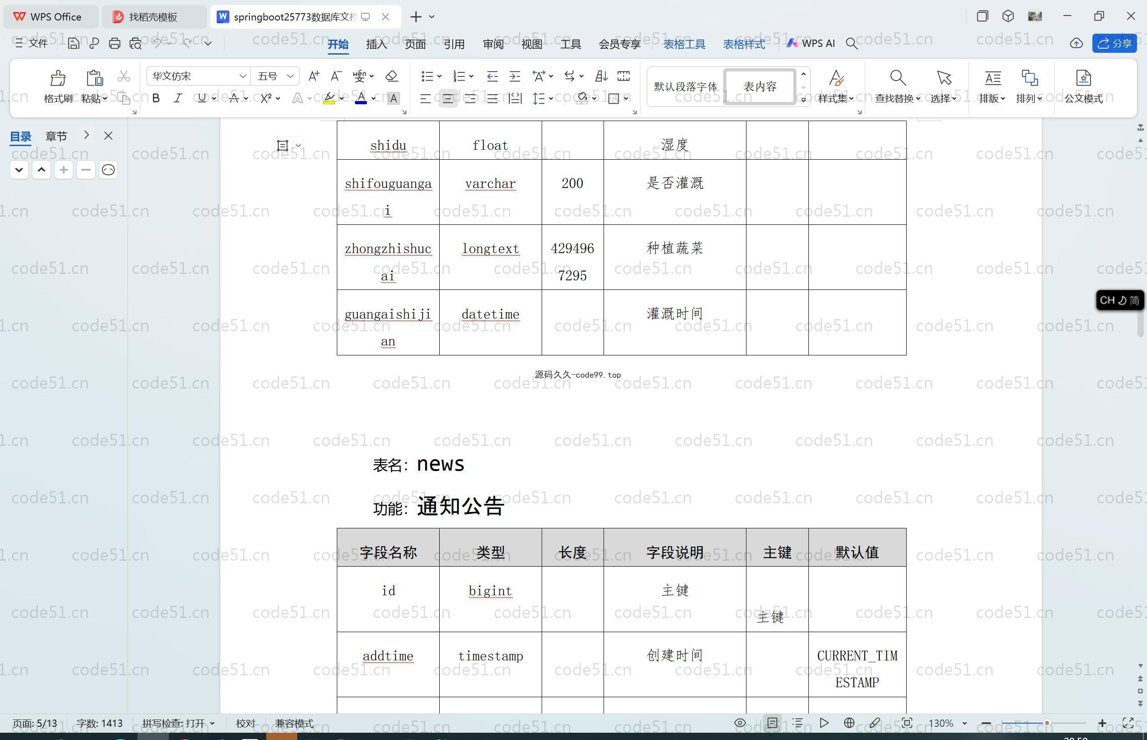Click the vertical scrollbar thumb
The height and width of the screenshot is (740, 1147).
point(1140,324)
